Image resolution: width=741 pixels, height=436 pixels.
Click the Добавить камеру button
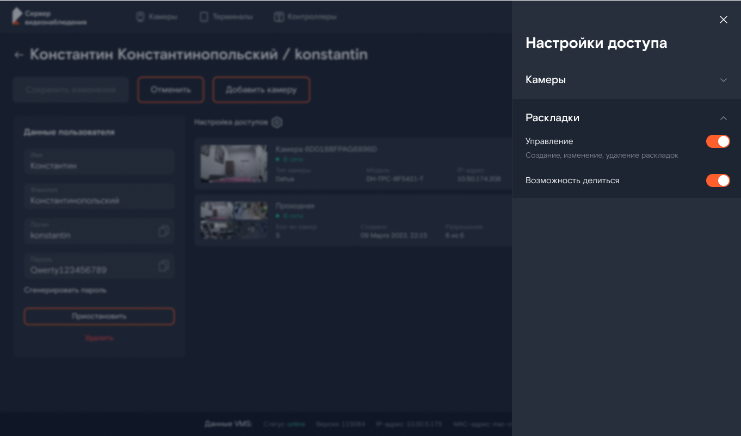click(261, 90)
